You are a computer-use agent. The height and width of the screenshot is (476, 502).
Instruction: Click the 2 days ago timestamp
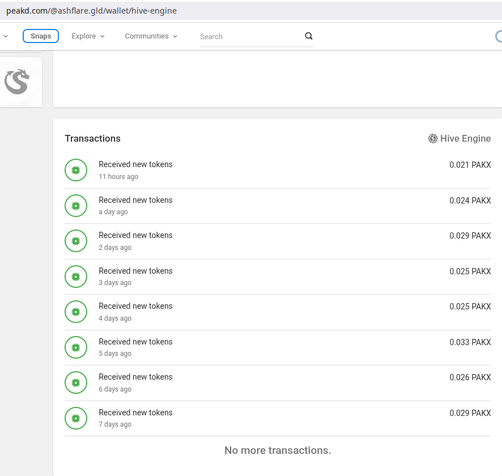115,248
